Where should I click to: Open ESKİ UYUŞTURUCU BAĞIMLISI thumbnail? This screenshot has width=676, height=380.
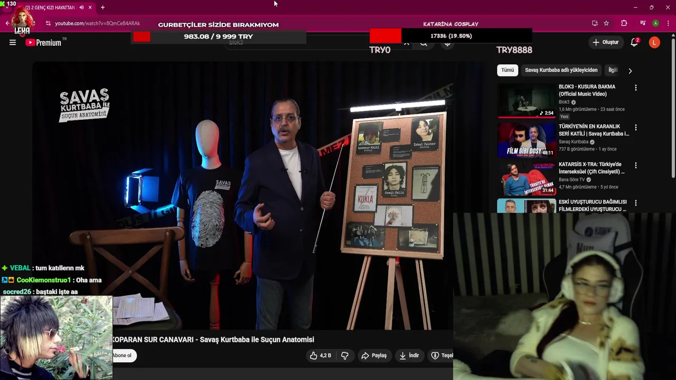(527, 206)
